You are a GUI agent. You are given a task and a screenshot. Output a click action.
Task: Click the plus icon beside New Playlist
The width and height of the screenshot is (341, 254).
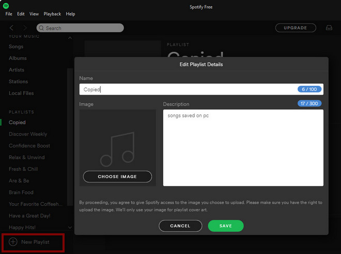point(13,242)
